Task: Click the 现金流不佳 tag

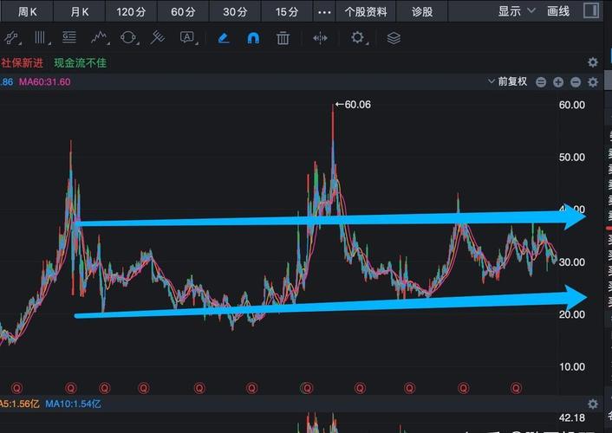Action: [x=81, y=63]
